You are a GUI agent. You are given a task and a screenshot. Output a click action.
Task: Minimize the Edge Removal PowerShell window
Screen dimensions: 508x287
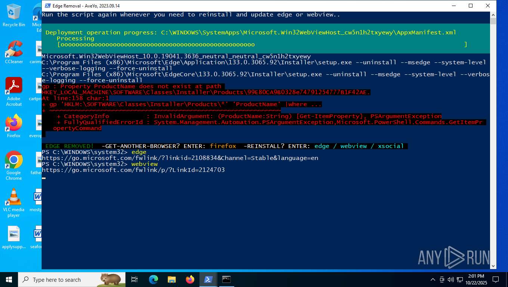453,6
